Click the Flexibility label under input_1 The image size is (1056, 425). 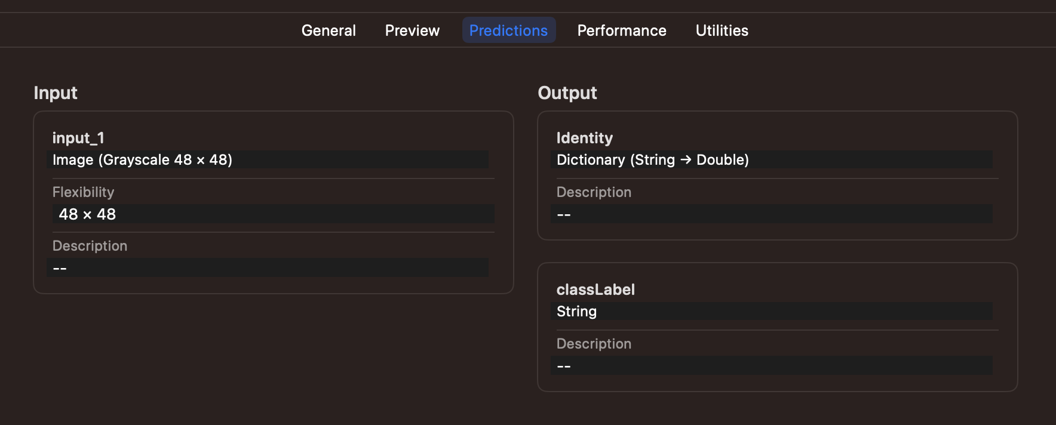coord(83,192)
